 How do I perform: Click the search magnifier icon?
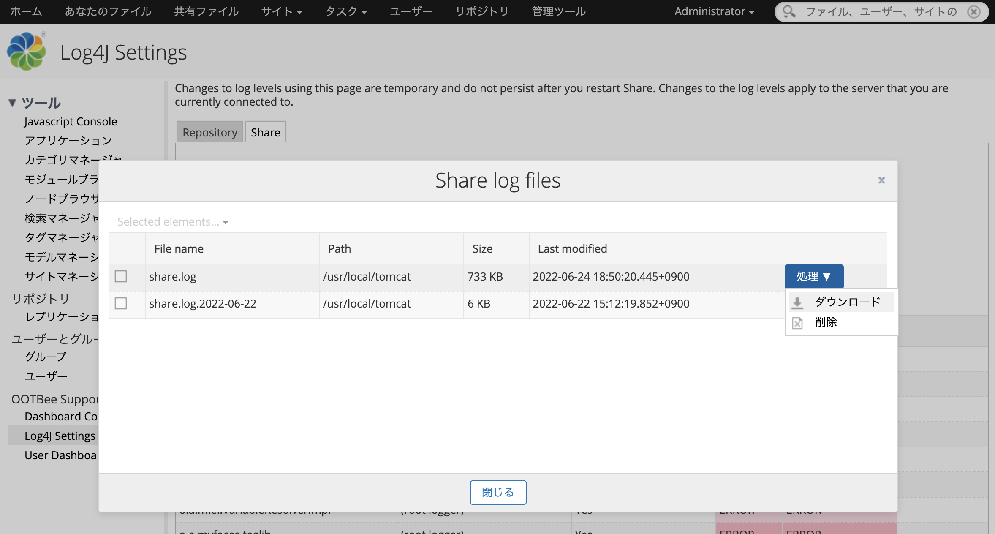[789, 11]
